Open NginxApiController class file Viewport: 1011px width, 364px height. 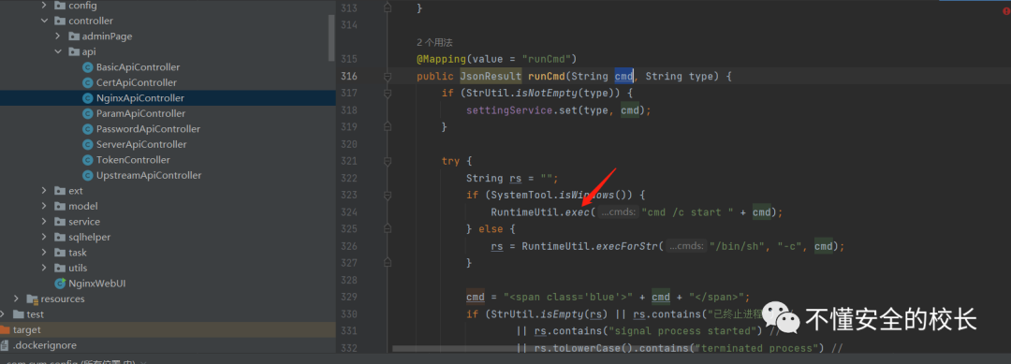click(x=139, y=98)
